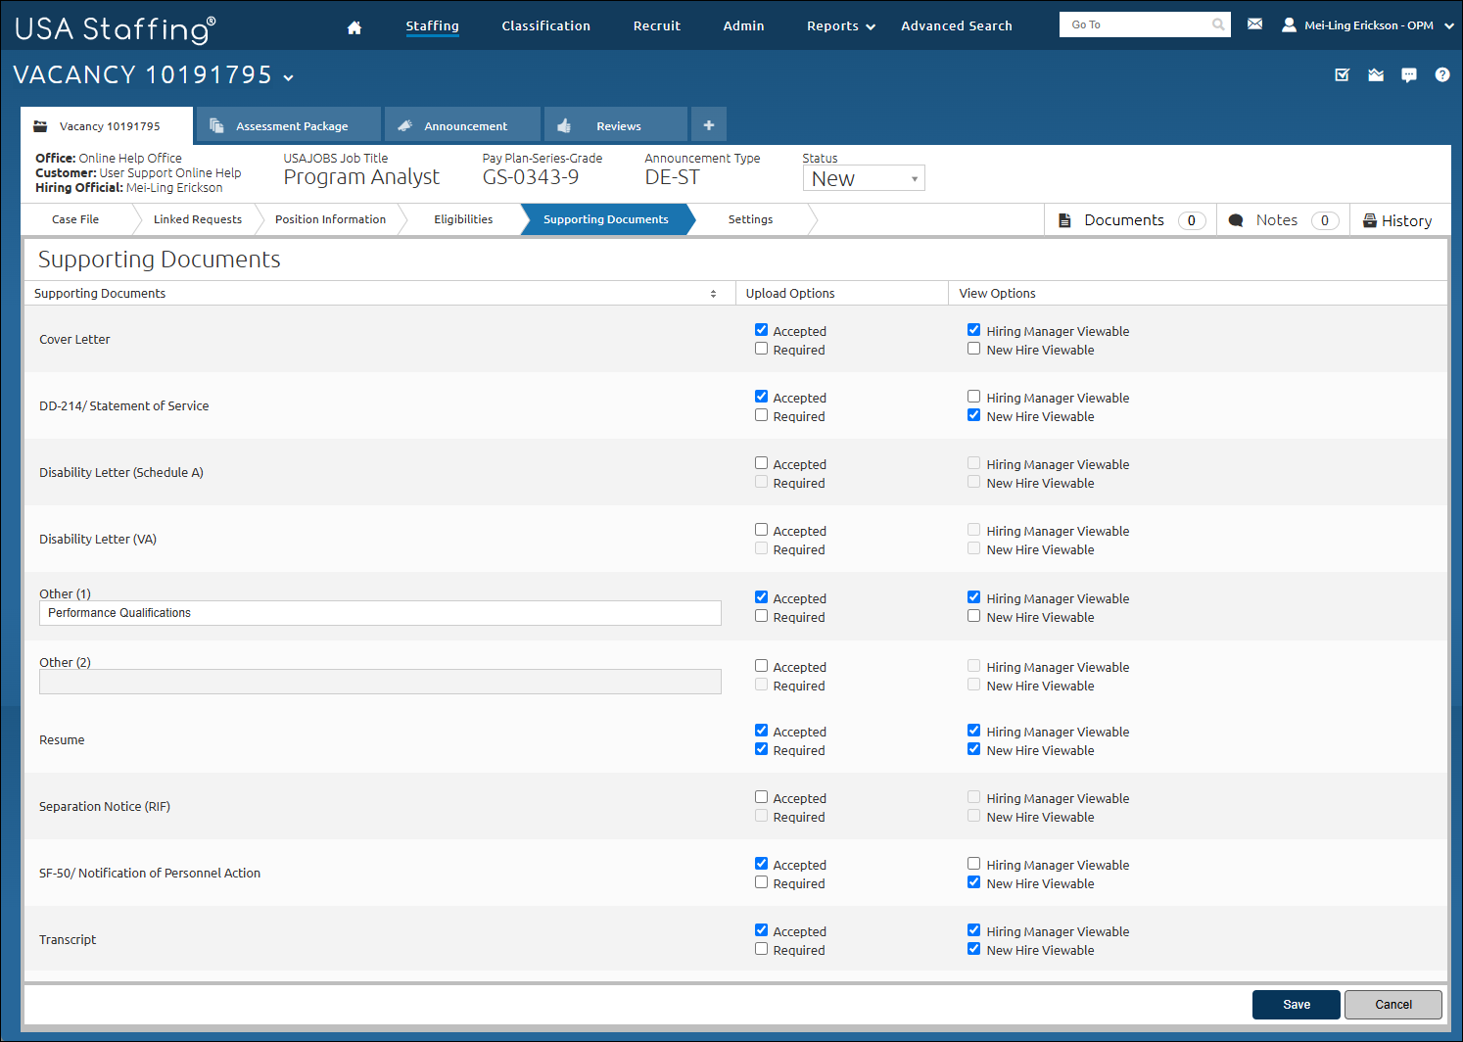Viewport: 1463px width, 1042px height.
Task: Click the Notes speech bubble icon
Action: click(x=1236, y=220)
